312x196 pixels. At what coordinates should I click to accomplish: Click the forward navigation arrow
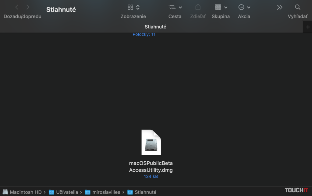tap(27, 7)
